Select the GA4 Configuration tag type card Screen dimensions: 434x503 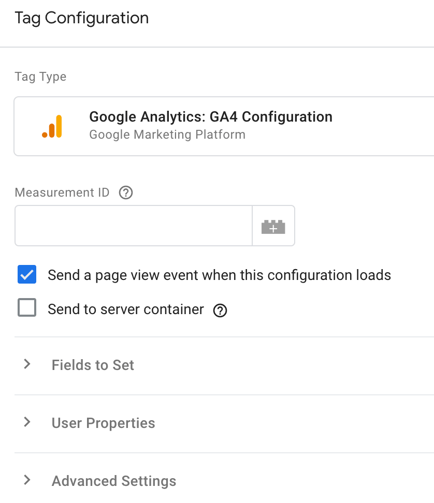[224, 126]
